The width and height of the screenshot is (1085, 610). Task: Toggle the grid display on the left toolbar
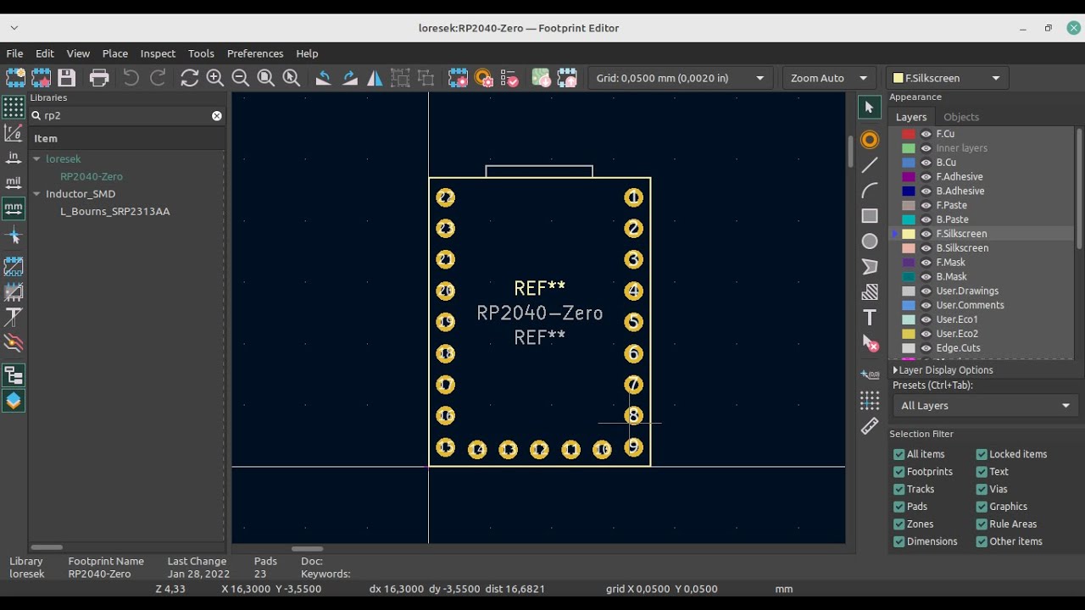pos(14,107)
